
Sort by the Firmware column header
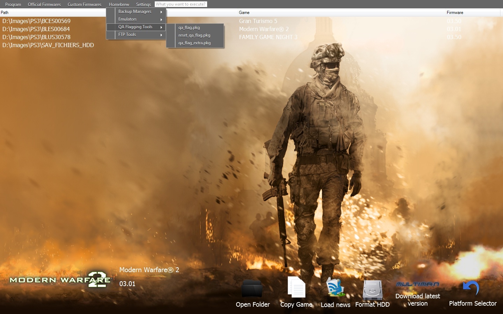click(x=473, y=13)
